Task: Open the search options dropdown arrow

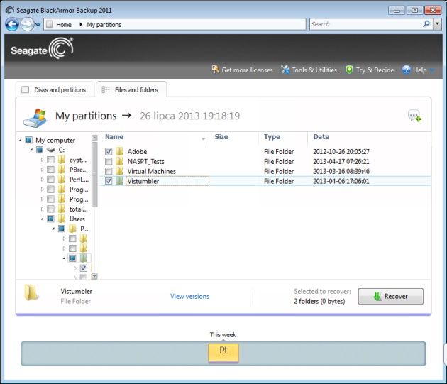Action: pyautogui.click(x=437, y=24)
